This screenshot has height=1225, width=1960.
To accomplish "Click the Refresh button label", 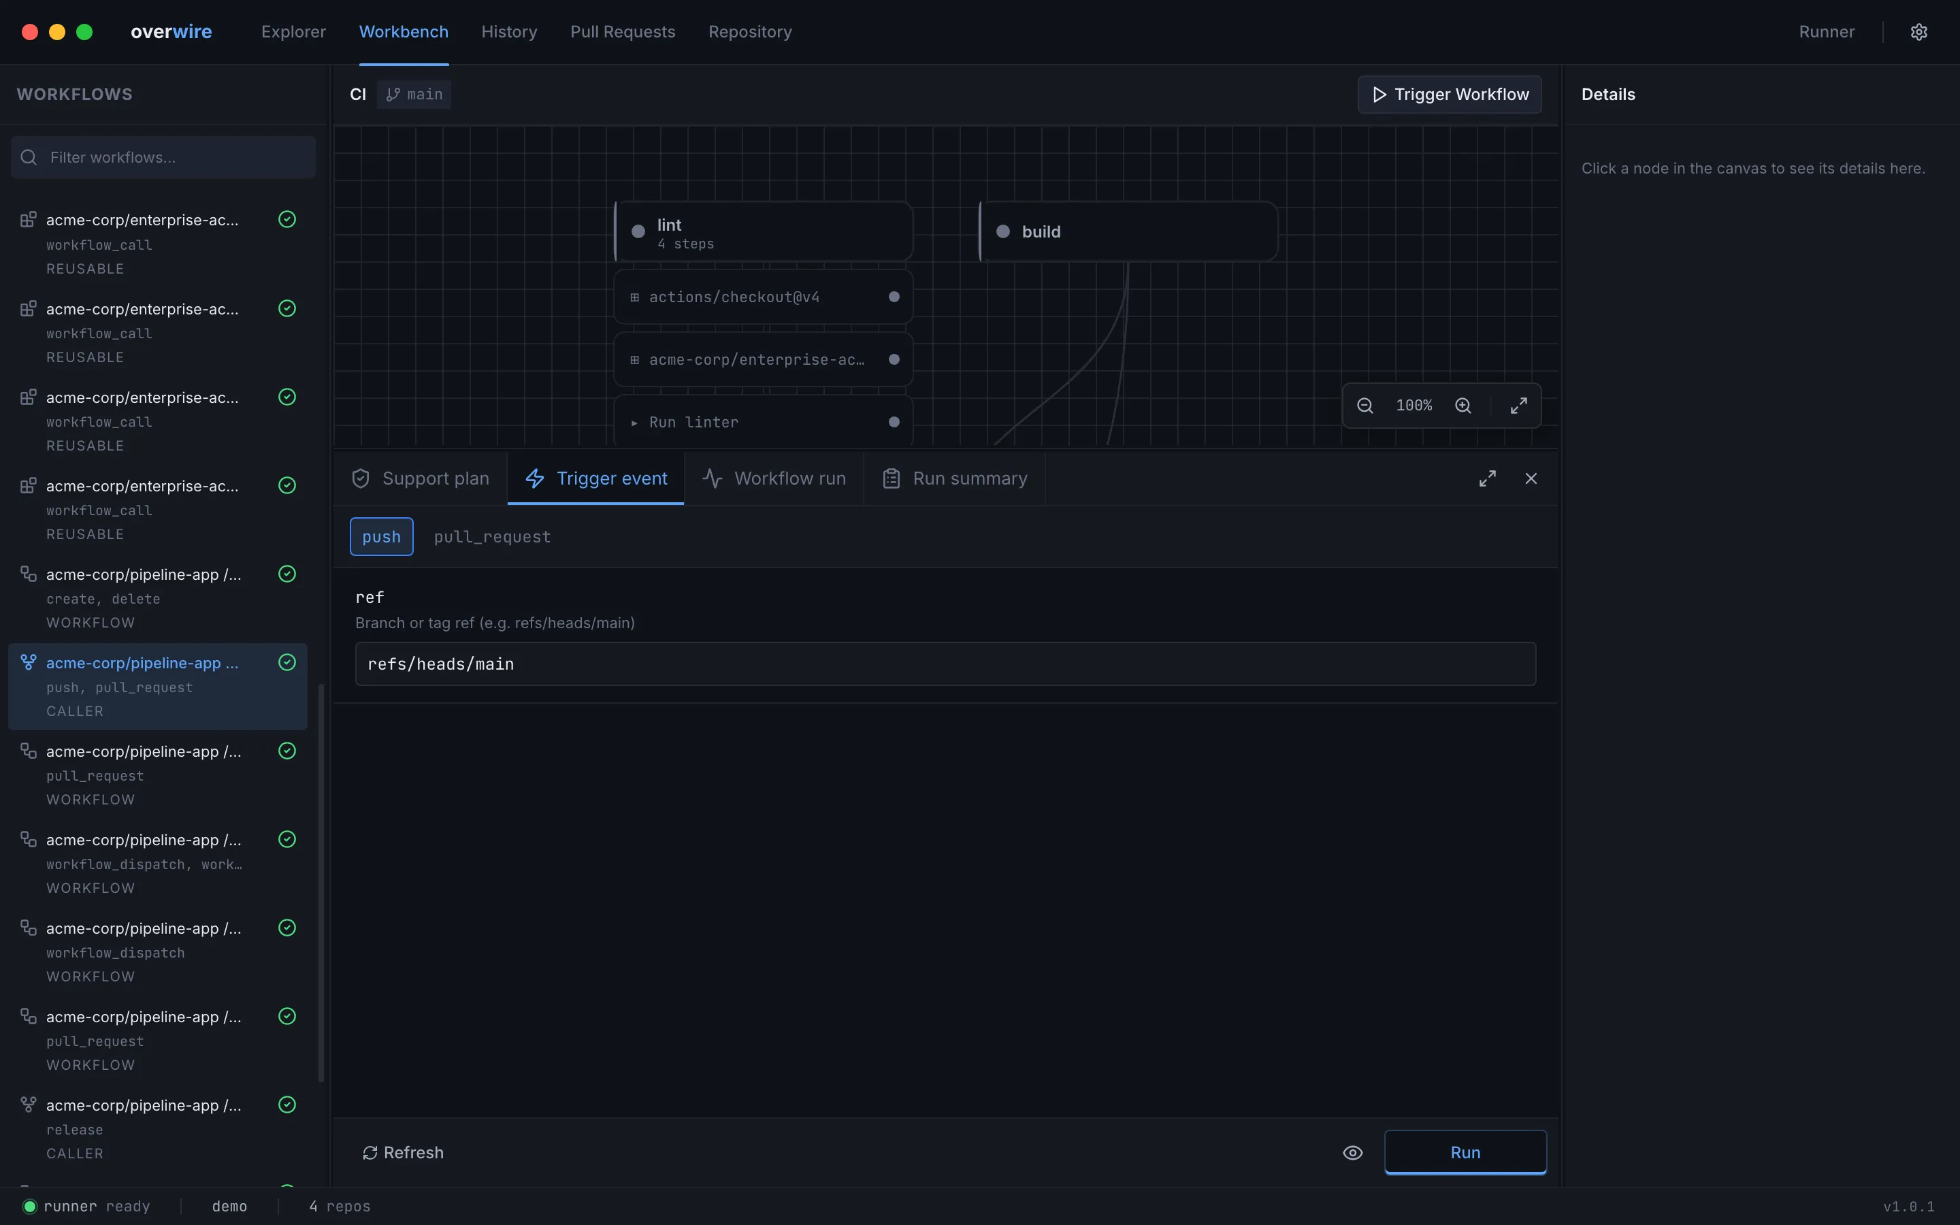I will (x=413, y=1152).
